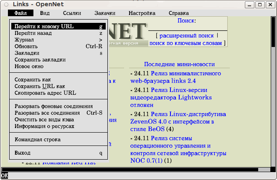
Task: Open the ZevenOS 4.0 news link
Action: (x=178, y=122)
